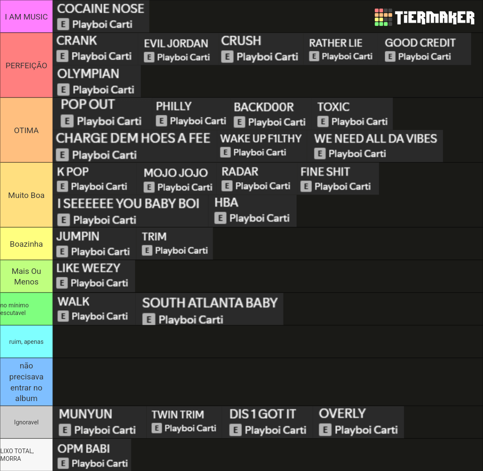
Task: Click the explicit E icon under TOXIC
Action: [323, 121]
